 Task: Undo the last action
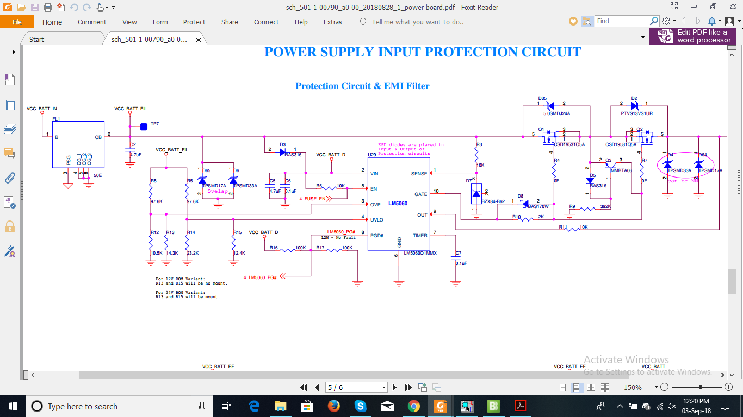coord(73,8)
